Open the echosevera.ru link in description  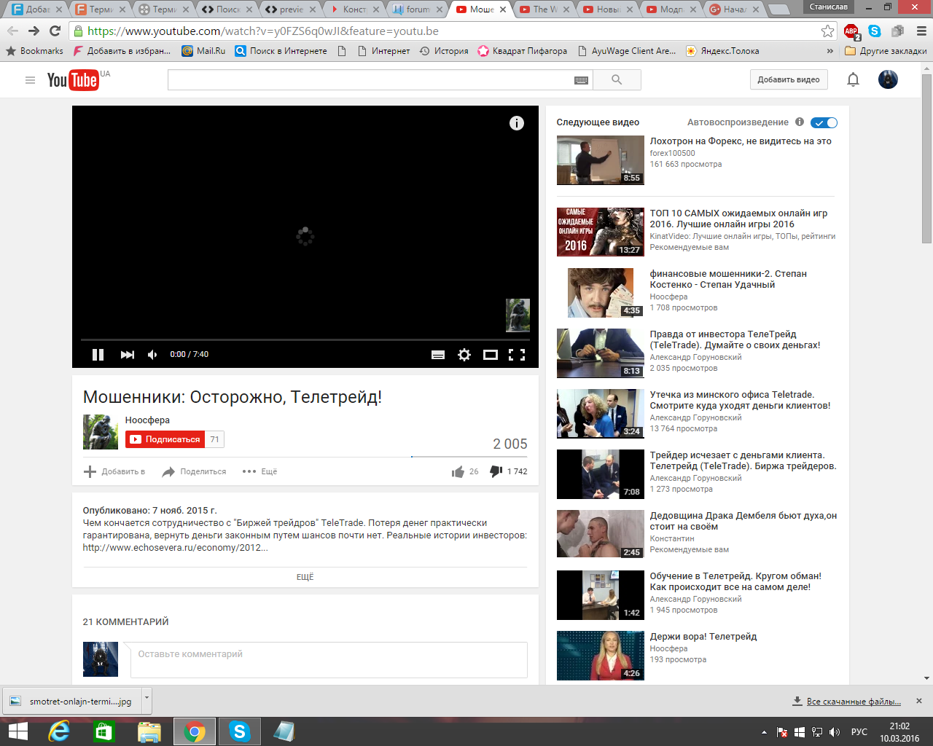[x=175, y=548]
